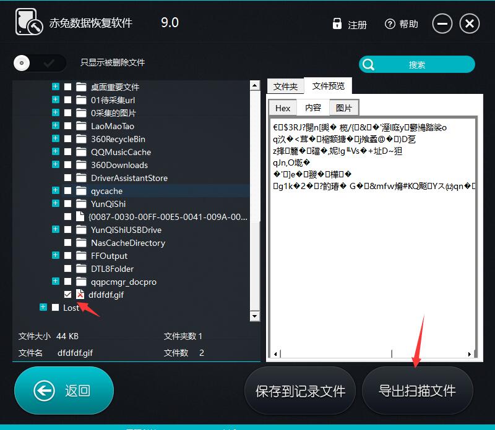Click the preview pane horizontal scrollbar thumb
The height and width of the screenshot is (430, 495).
[x=336, y=354]
